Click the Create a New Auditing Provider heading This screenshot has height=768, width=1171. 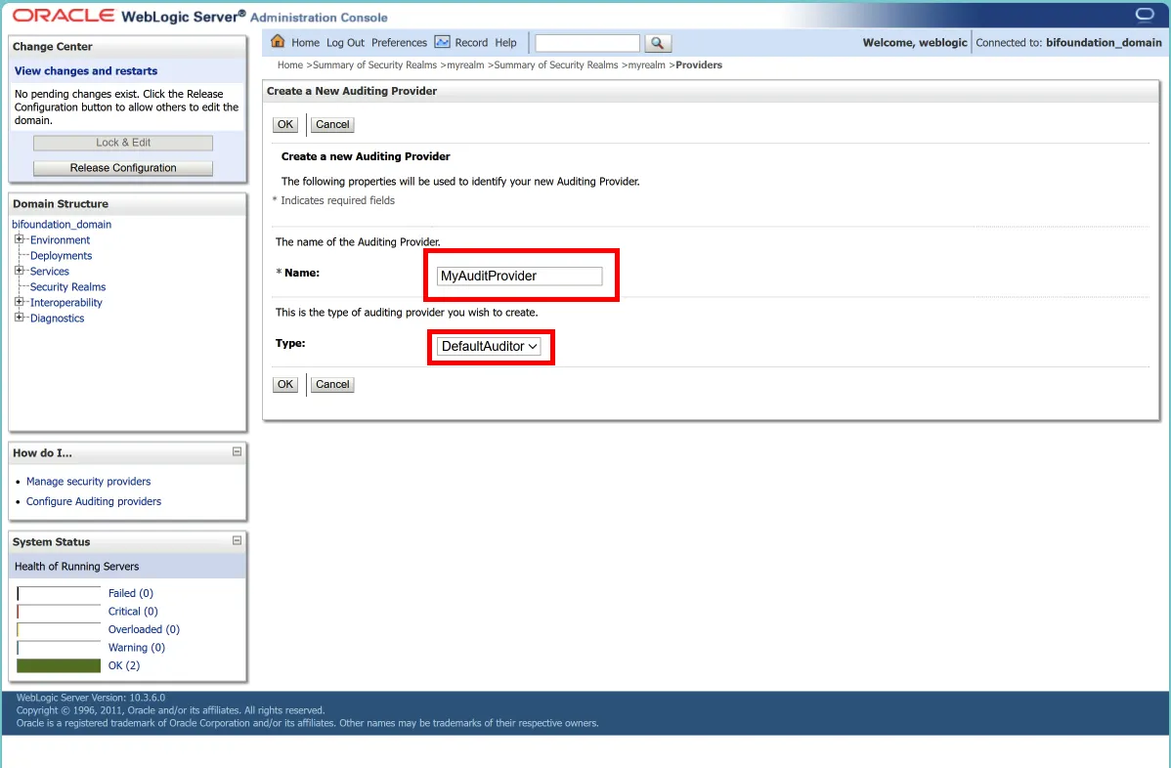coord(352,91)
